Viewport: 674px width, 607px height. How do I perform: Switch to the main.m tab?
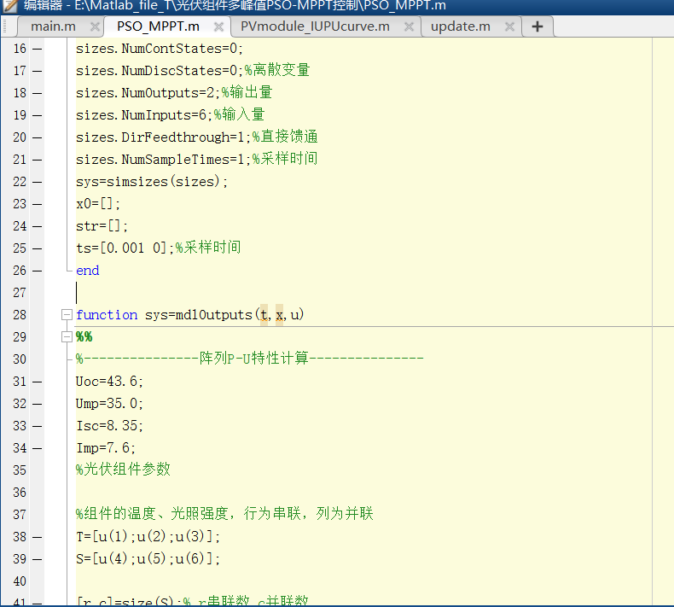[53, 26]
